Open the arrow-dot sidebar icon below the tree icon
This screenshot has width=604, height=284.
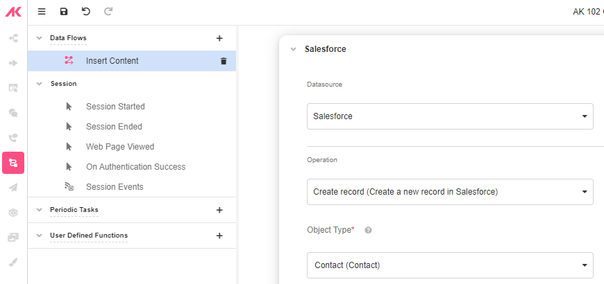(13, 63)
